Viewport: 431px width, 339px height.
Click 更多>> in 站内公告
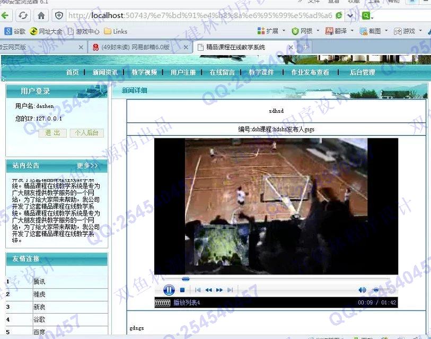[x=87, y=166]
